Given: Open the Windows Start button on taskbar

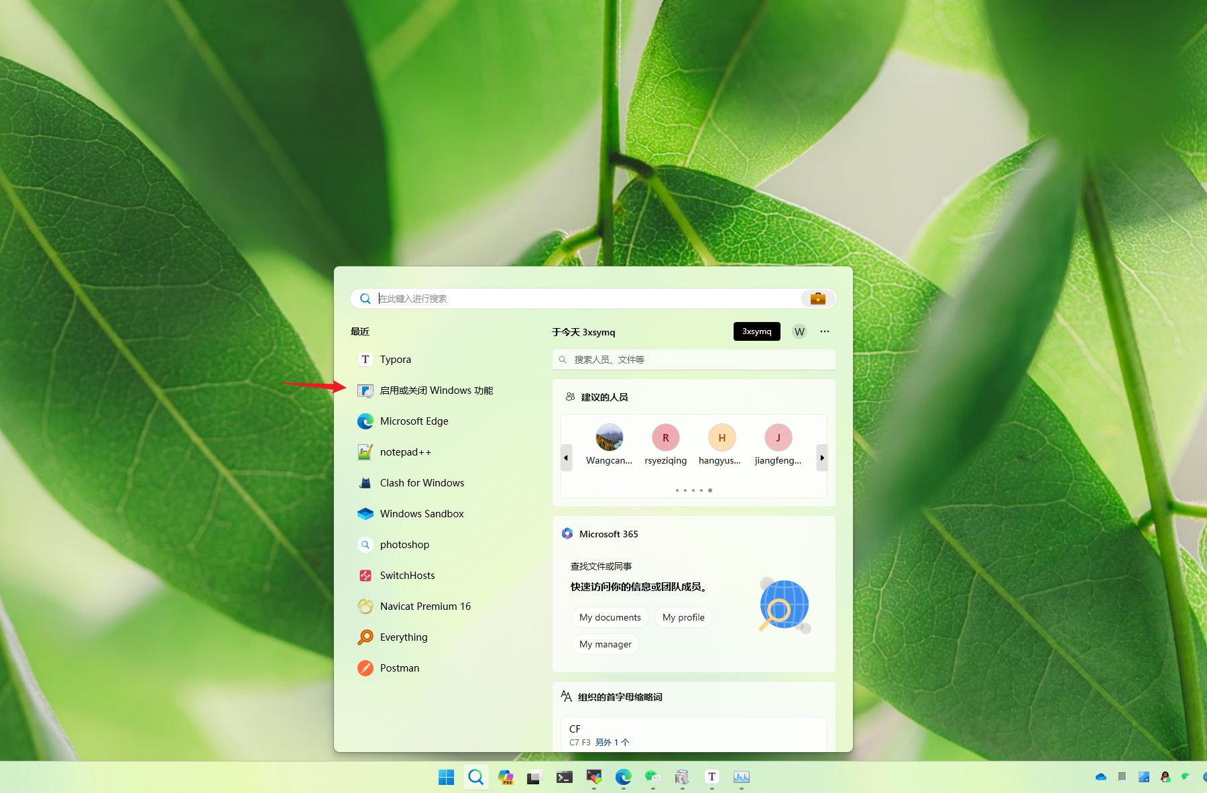Looking at the screenshot, I should click(446, 777).
